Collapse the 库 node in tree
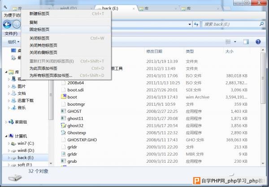 coord(6,72)
